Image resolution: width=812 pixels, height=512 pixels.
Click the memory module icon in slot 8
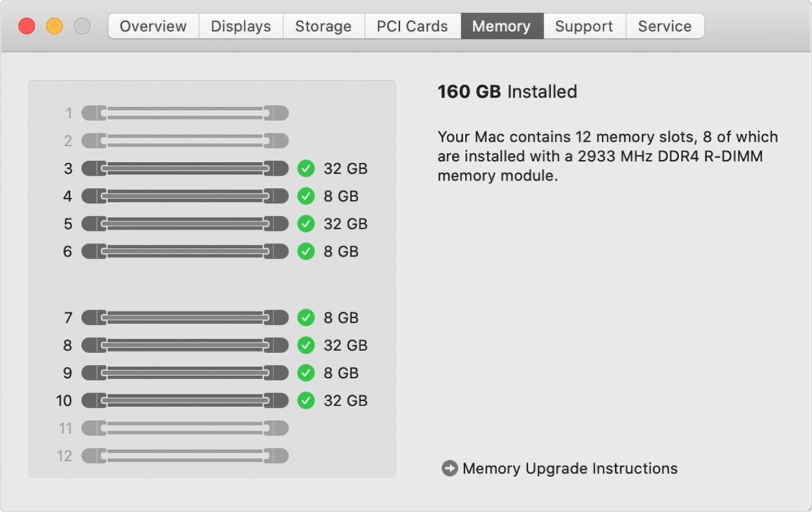[185, 345]
